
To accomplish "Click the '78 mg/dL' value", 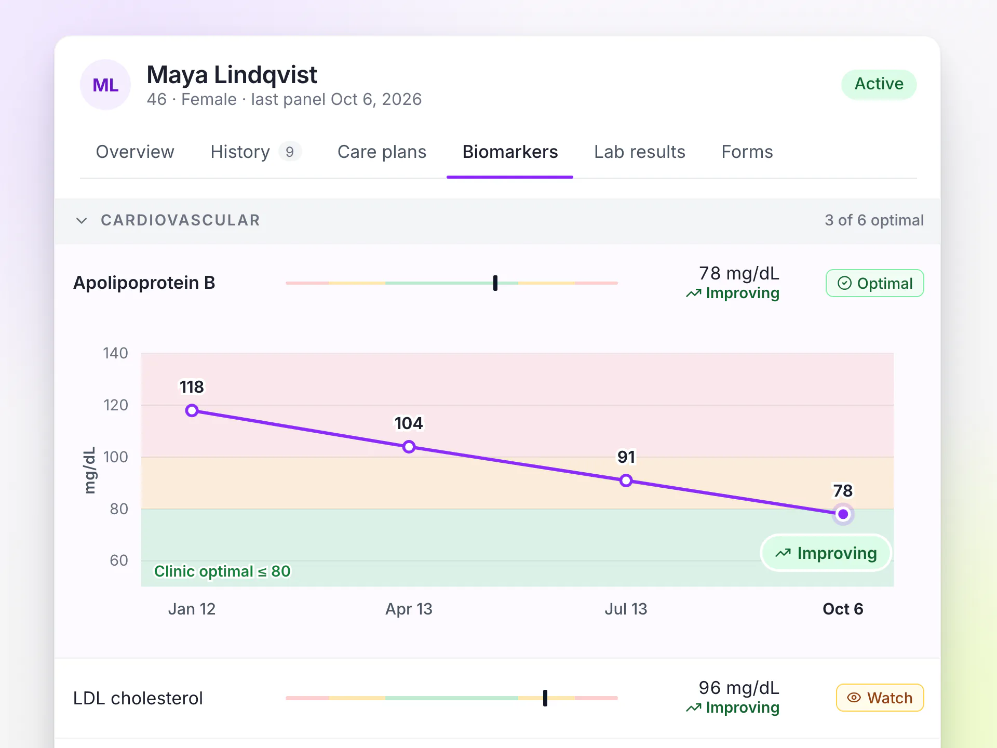I will click(x=739, y=273).
